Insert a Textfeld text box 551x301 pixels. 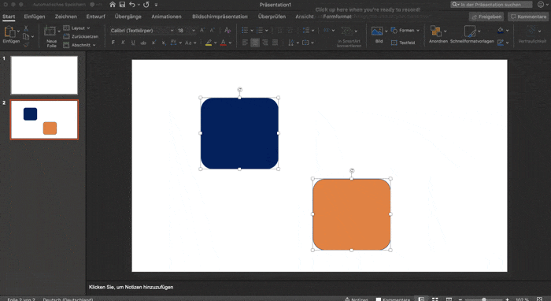(403, 43)
